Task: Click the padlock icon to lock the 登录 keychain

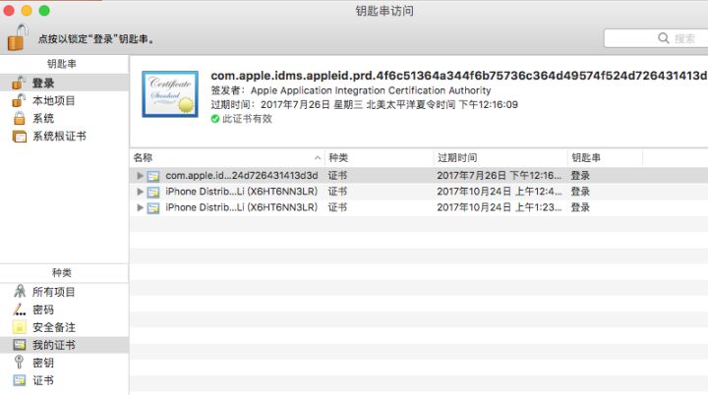Action: (18, 37)
